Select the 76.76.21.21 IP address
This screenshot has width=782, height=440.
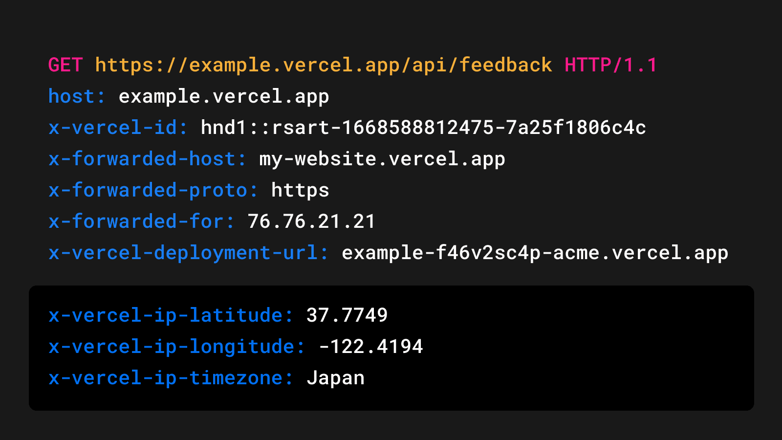click(311, 221)
